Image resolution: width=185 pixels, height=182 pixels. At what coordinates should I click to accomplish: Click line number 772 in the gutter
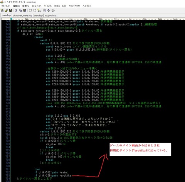click(8, 109)
